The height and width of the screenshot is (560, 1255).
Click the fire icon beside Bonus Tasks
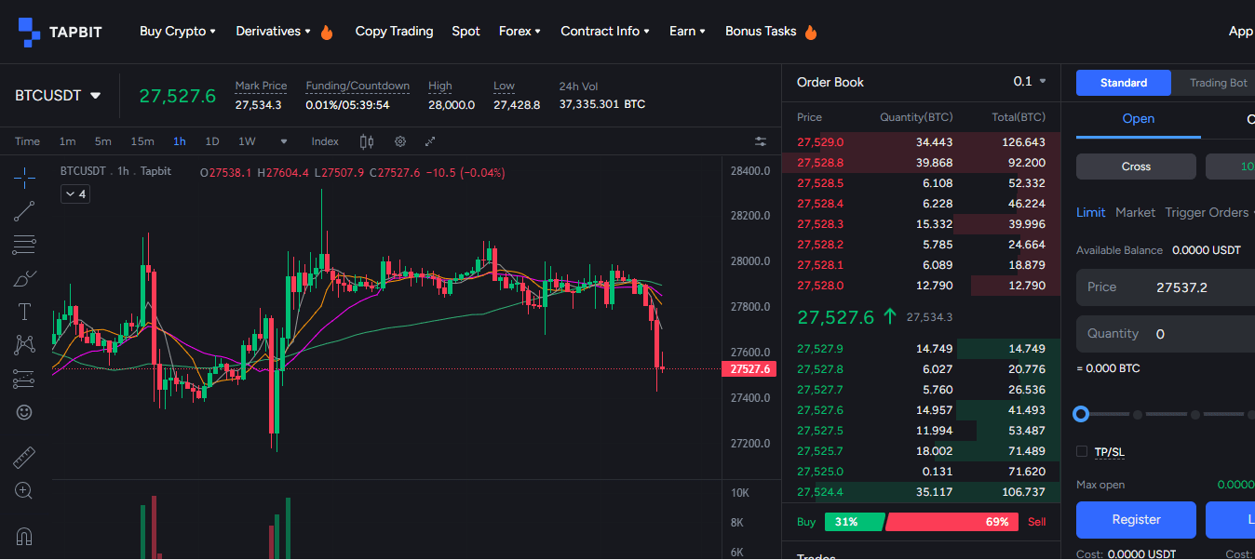point(811,32)
